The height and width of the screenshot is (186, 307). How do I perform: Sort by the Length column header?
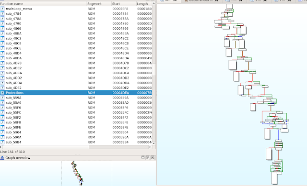tap(144, 4)
